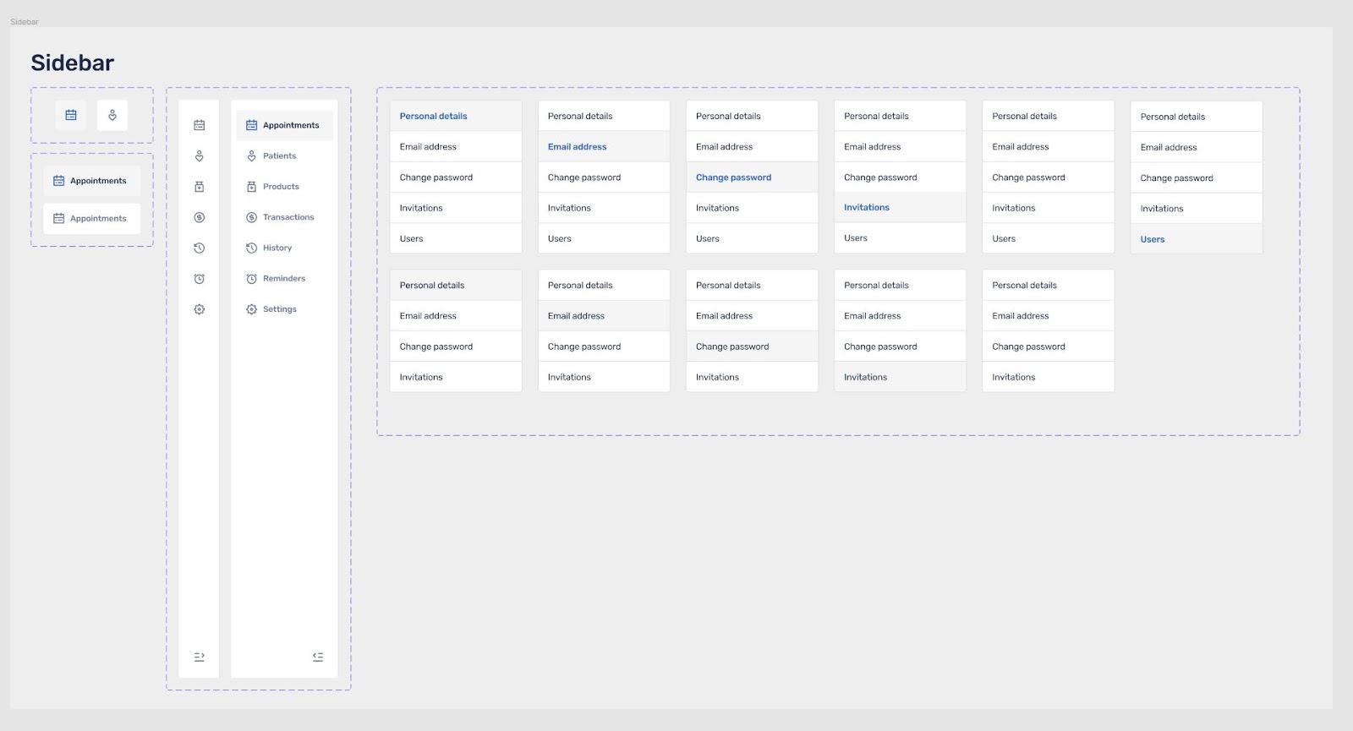Open Appointments calendar icon in collapsed icon rail

pyautogui.click(x=200, y=125)
